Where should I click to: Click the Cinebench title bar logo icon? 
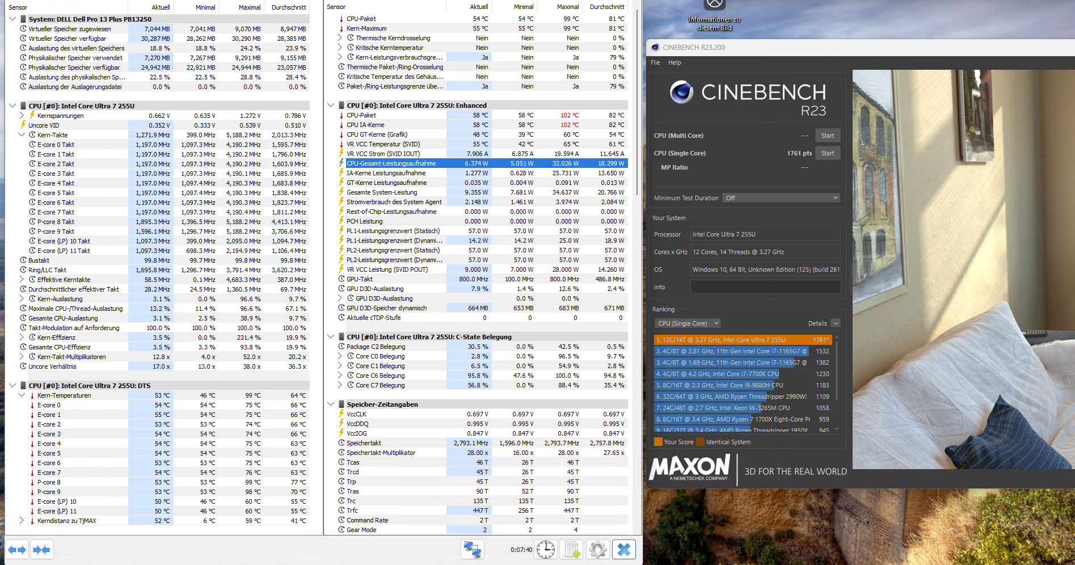655,48
